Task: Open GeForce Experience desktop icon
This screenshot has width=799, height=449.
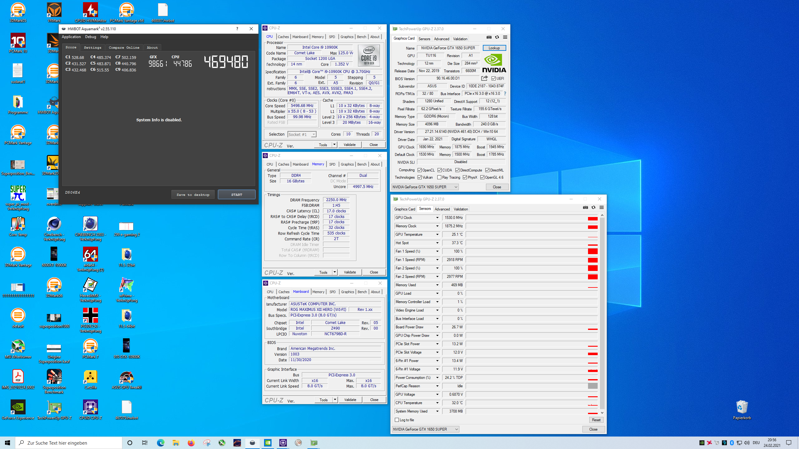Action: (x=18, y=410)
